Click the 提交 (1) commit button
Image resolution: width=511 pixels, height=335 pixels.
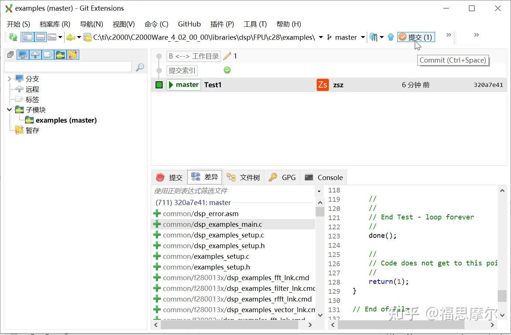[416, 37]
